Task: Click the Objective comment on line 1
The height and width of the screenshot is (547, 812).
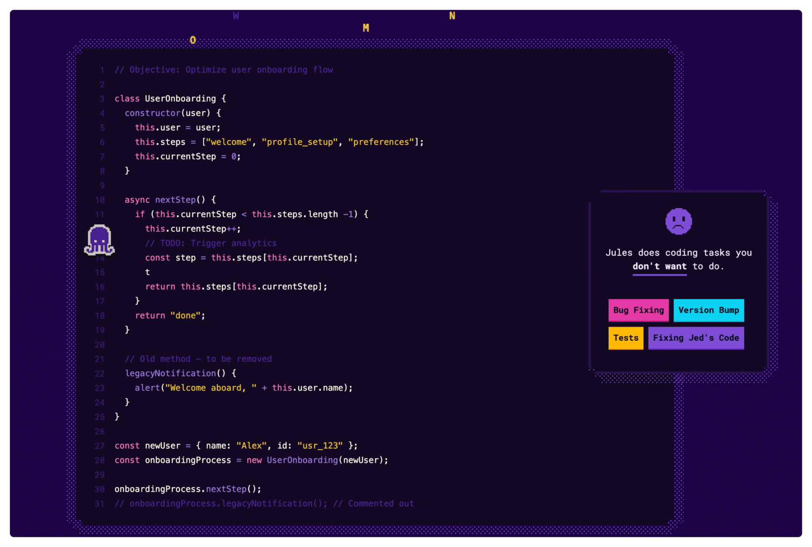Action: 224,70
